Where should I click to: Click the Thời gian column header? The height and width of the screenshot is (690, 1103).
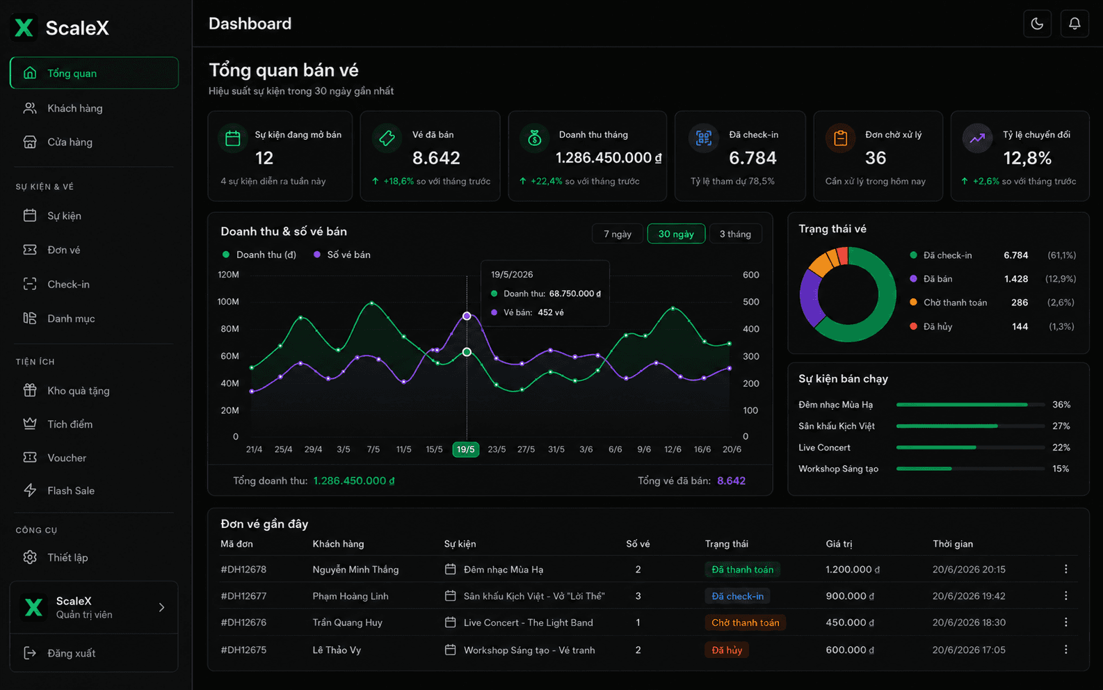tap(953, 544)
